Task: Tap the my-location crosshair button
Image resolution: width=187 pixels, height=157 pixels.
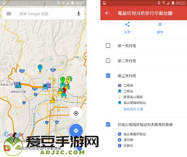Action: (x=76, y=113)
